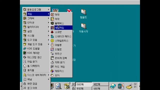The height and width of the screenshot is (90, 160).
Task: Click the panel's small padlock lock-screen button
Action: (73, 88)
